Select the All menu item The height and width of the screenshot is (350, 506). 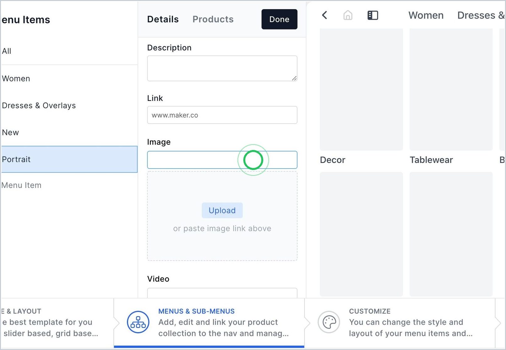[x=69, y=51]
